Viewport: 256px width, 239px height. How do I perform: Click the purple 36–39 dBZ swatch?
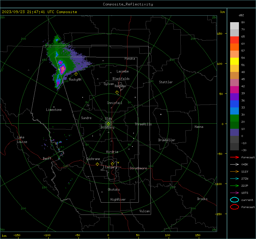[234, 97]
